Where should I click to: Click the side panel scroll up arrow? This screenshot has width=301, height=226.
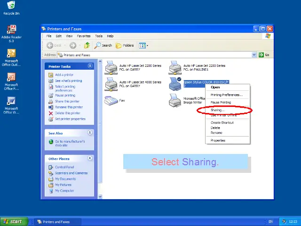(x=100, y=62)
